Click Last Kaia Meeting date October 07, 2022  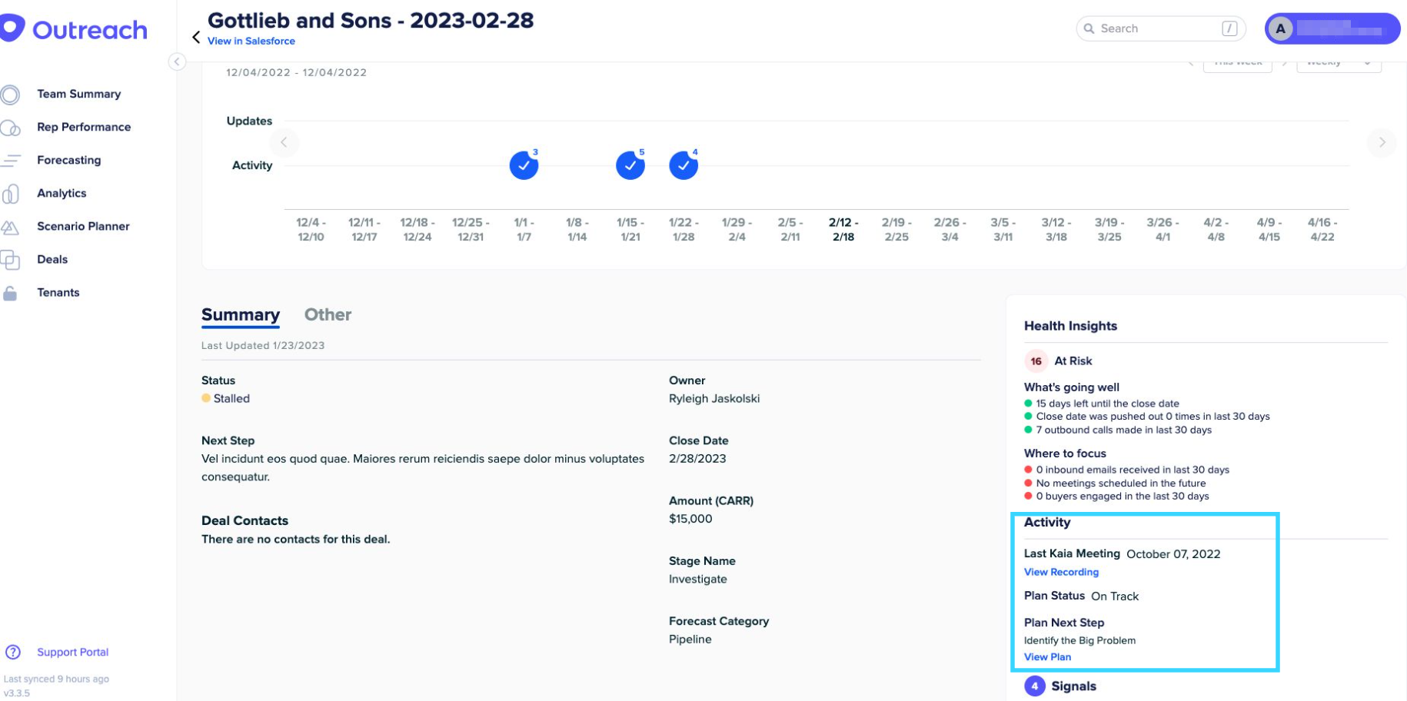[1173, 553]
